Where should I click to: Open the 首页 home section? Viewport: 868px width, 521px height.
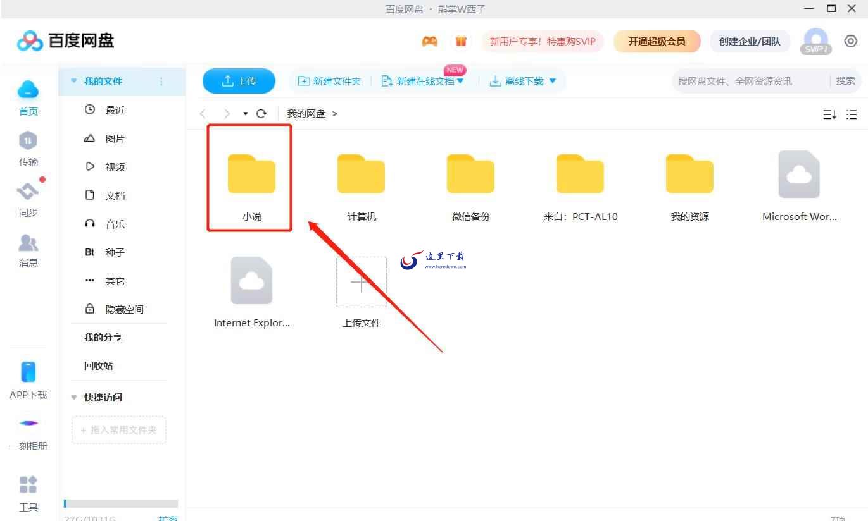[28, 98]
